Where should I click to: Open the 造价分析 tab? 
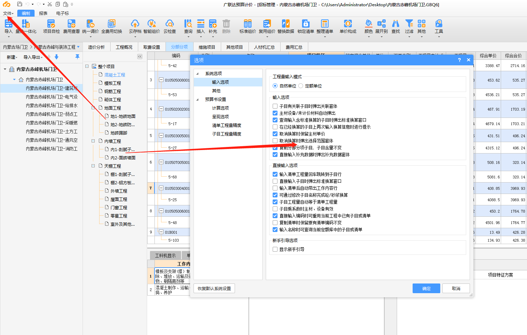point(96,47)
